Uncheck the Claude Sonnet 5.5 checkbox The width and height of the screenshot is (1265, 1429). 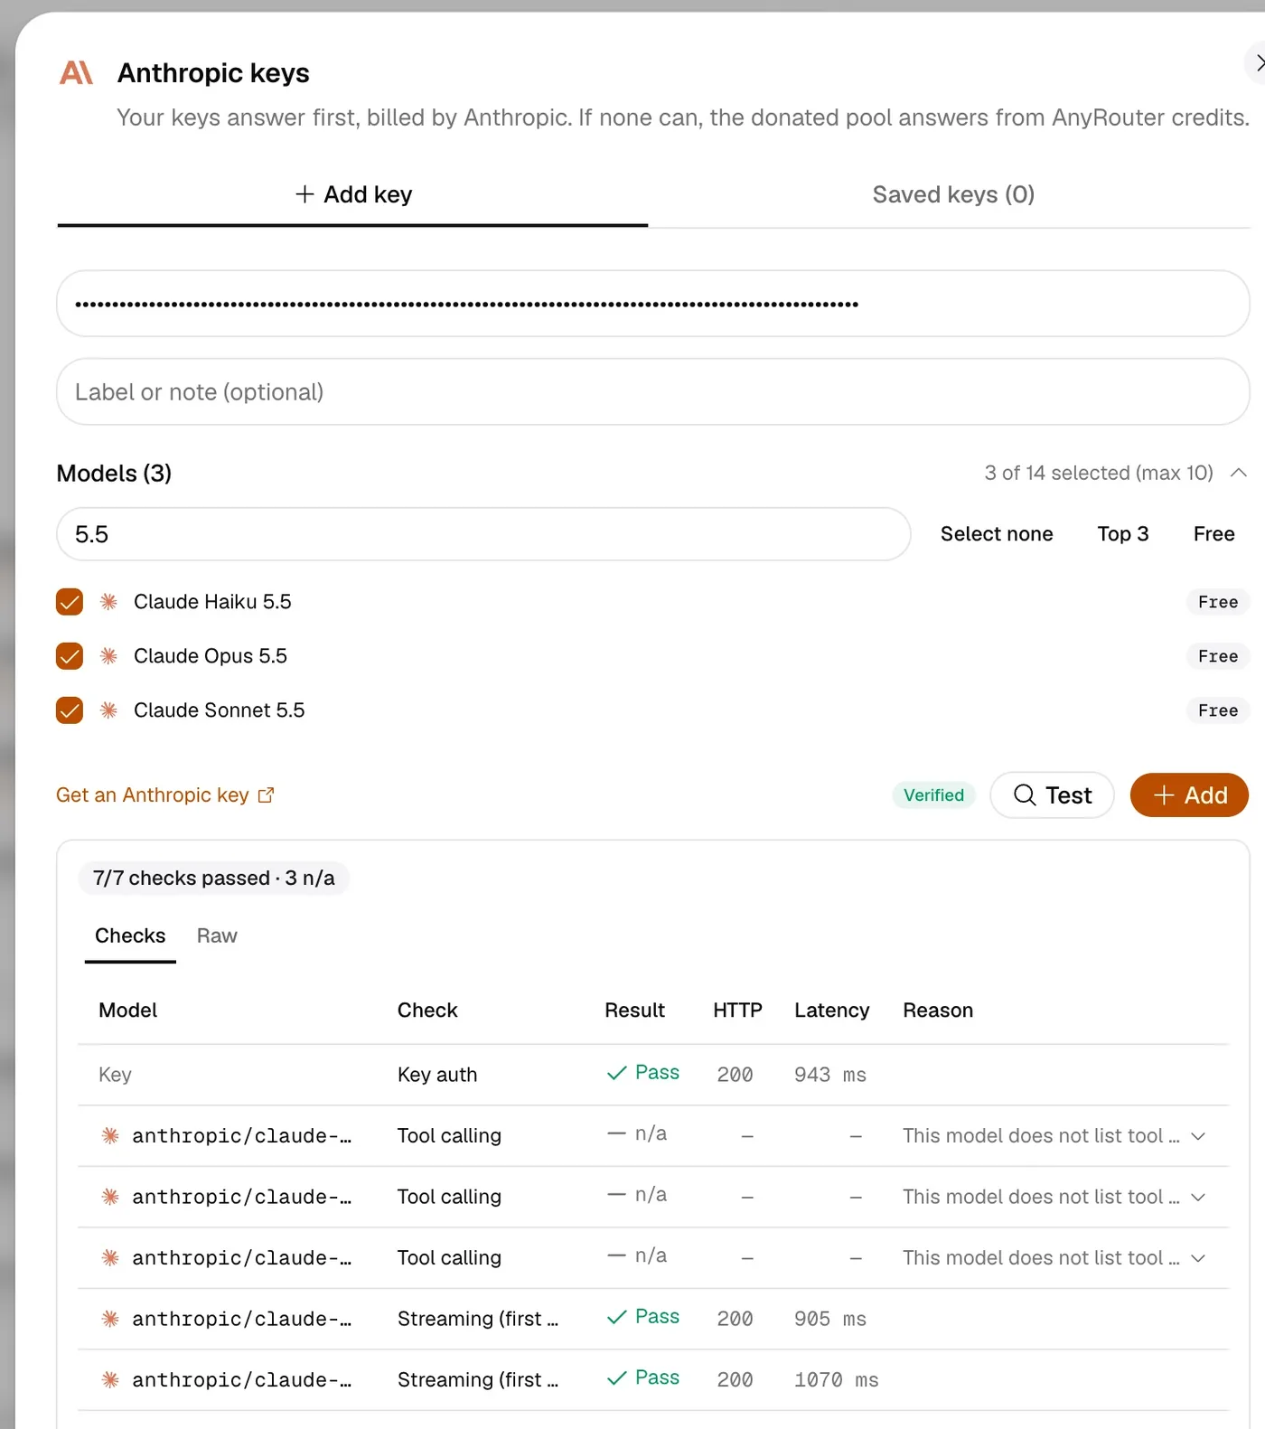[70, 710]
